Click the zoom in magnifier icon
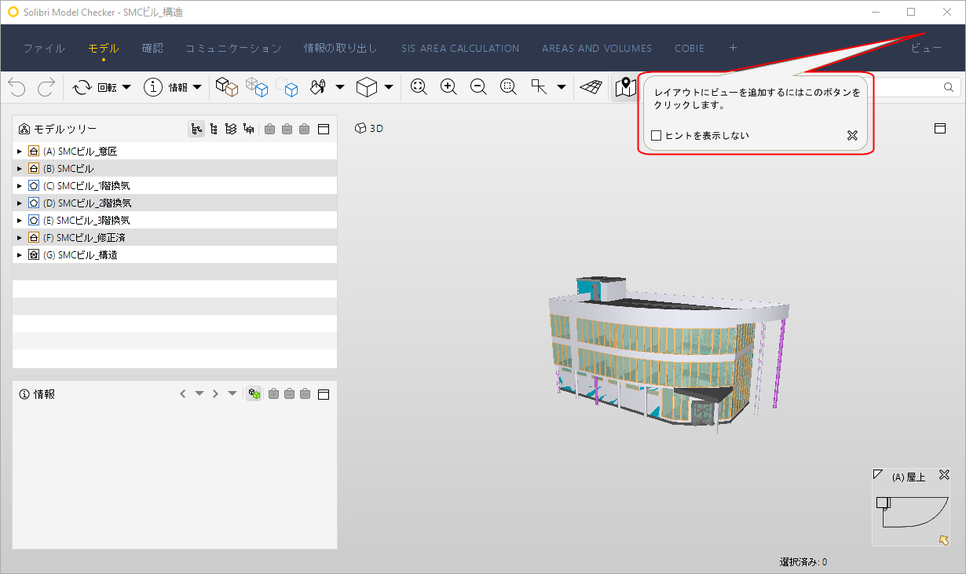The height and width of the screenshot is (574, 966). point(448,87)
